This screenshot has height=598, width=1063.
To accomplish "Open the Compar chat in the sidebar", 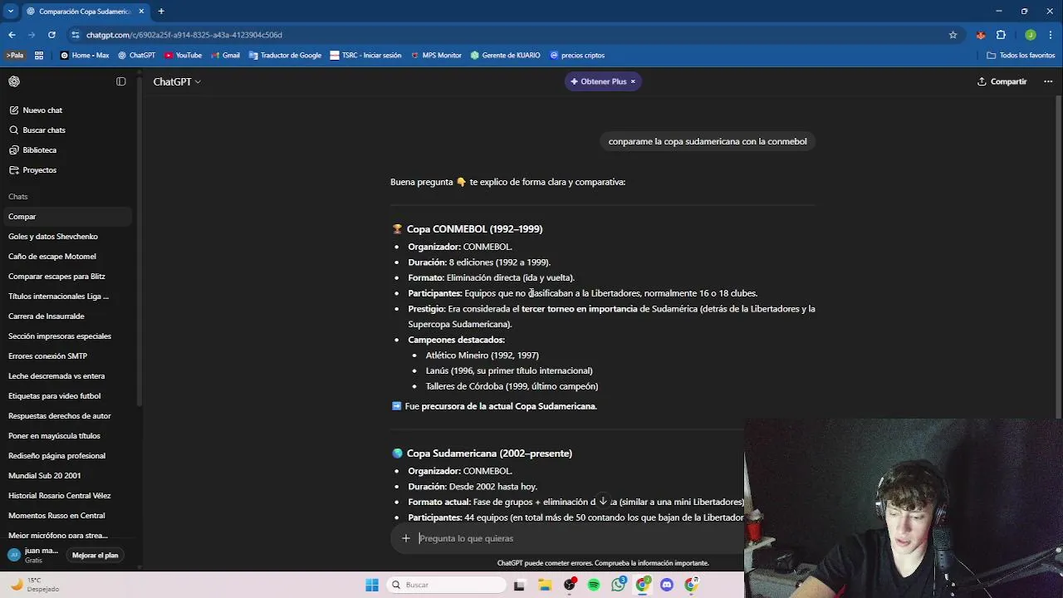I will pyautogui.click(x=66, y=217).
